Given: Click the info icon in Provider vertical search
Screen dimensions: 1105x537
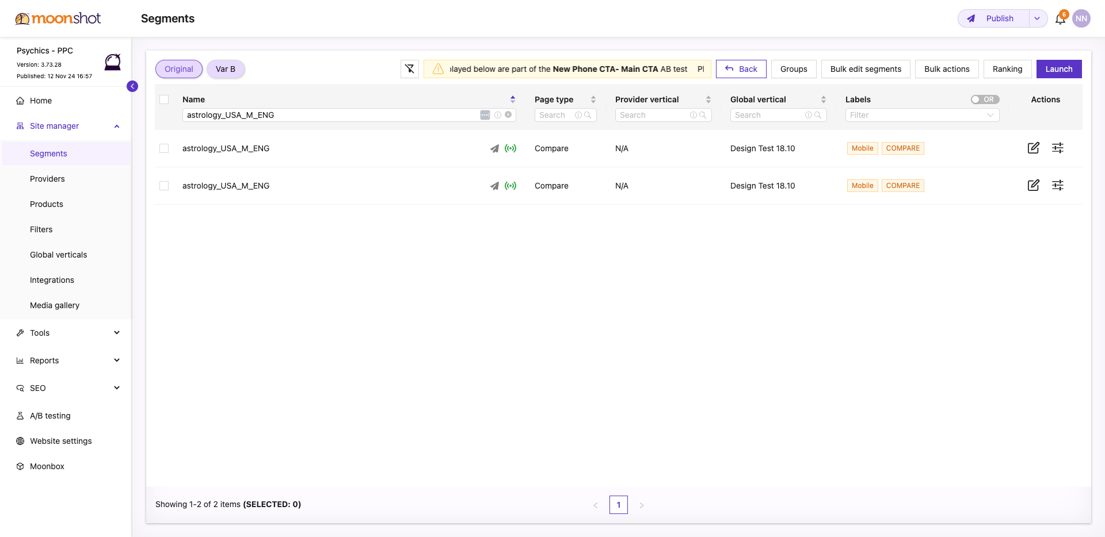Looking at the screenshot, I should coord(694,115).
